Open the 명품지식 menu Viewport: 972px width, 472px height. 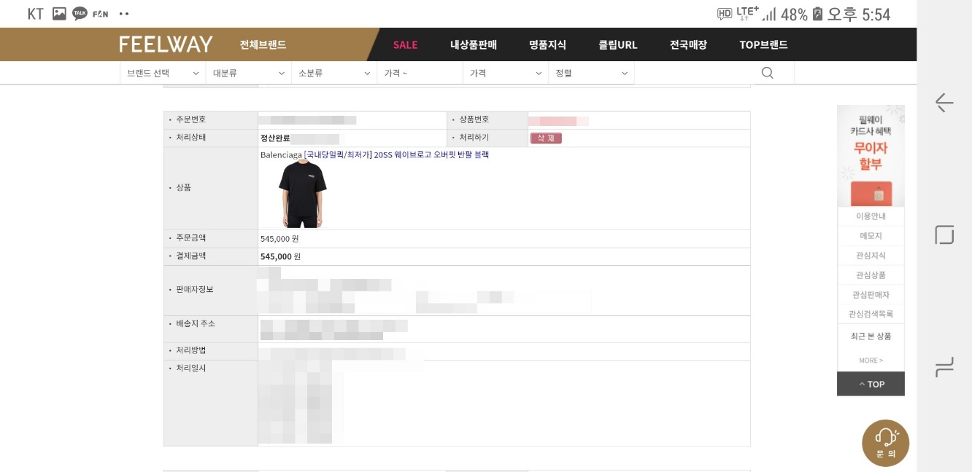coord(547,44)
